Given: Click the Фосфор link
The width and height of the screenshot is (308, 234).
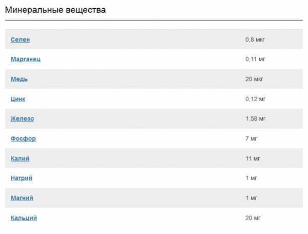Looking at the screenshot, I should click(23, 139).
